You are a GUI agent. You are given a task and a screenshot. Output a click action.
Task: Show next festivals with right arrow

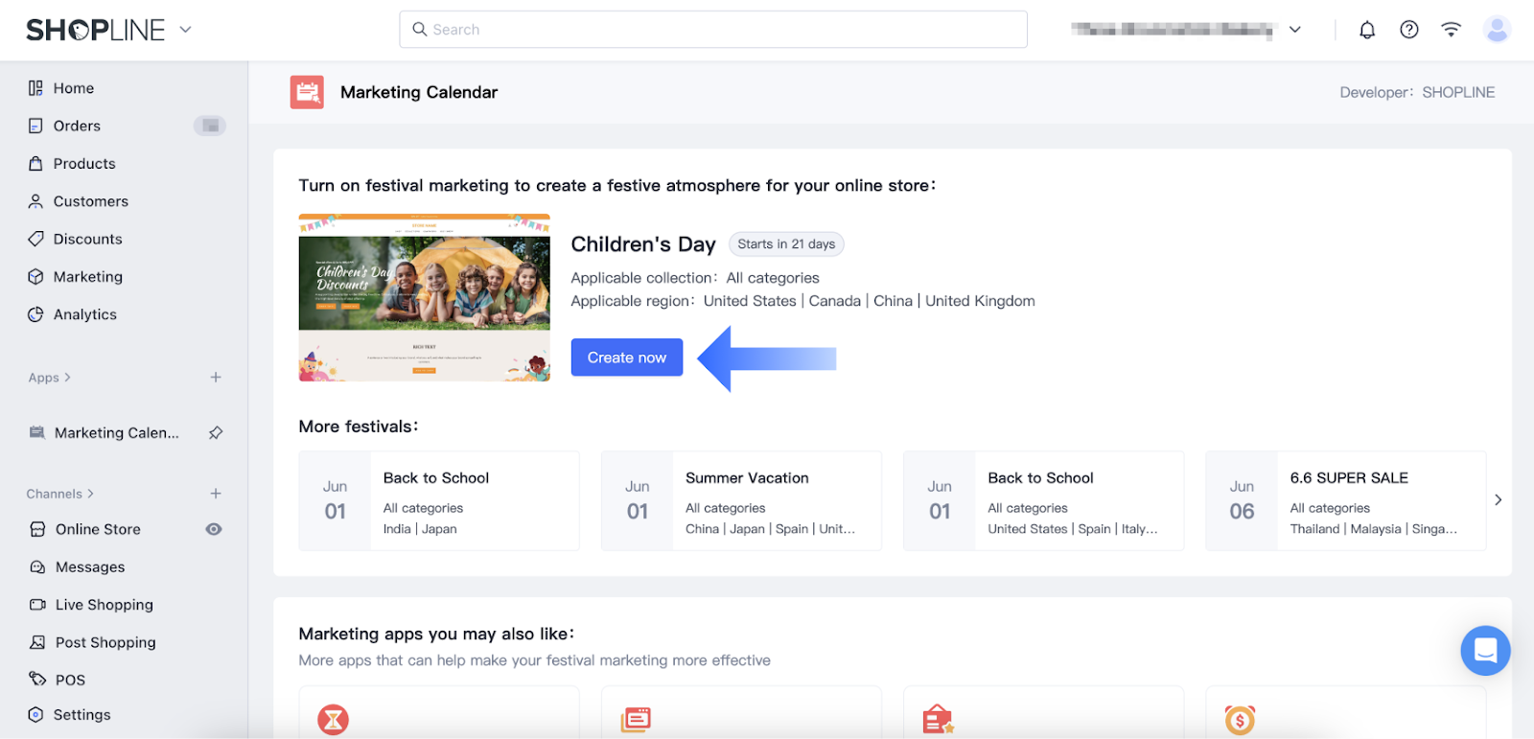[x=1498, y=500]
